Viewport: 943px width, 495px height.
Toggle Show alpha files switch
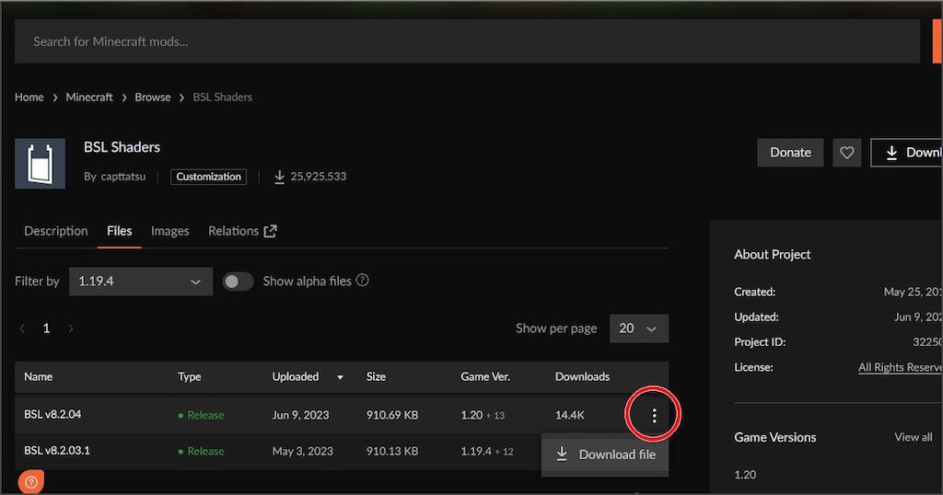[239, 282]
